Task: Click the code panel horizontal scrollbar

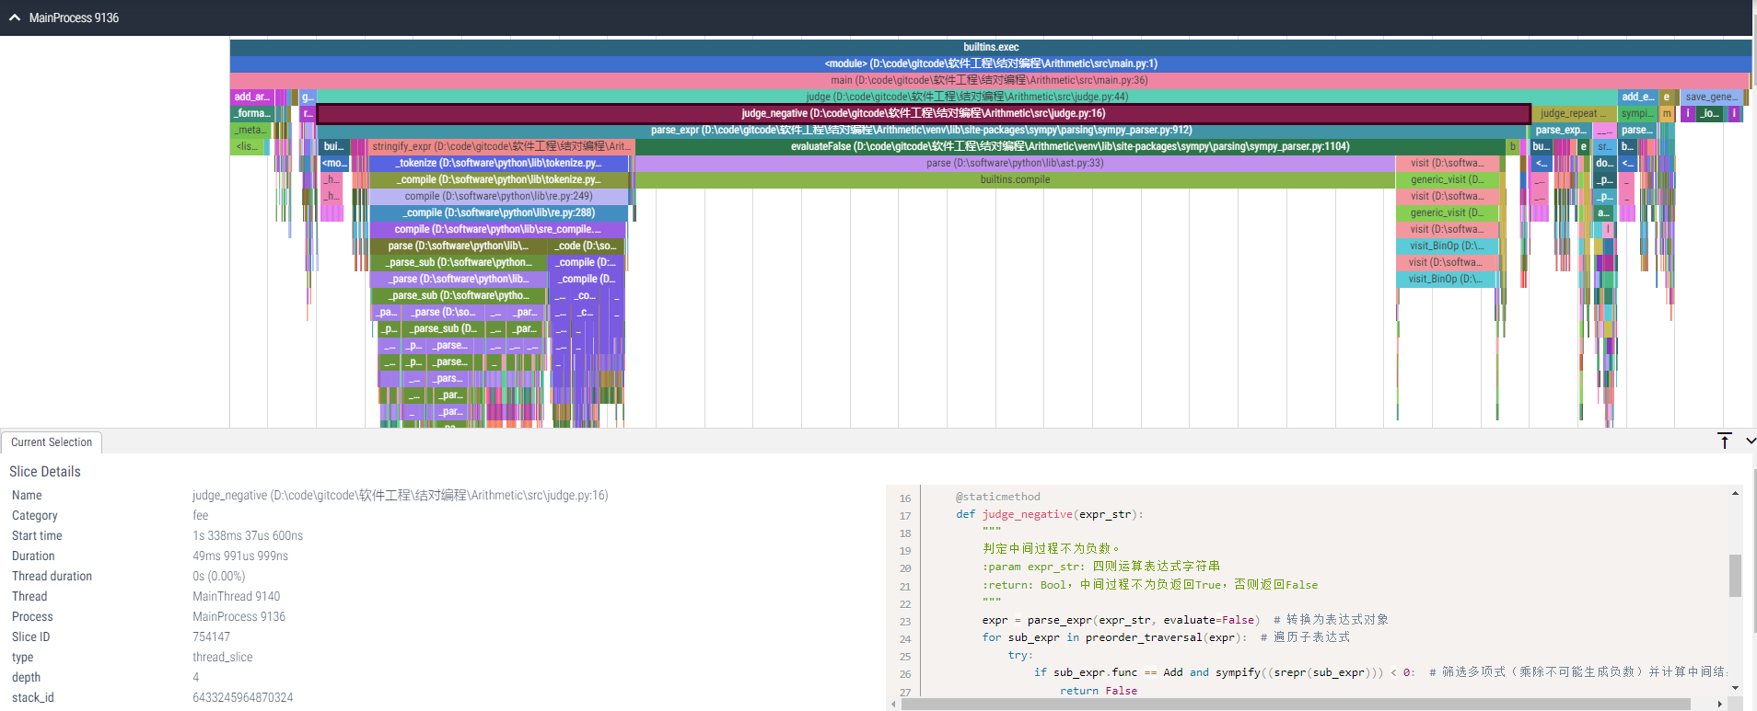Action: tap(1296, 705)
